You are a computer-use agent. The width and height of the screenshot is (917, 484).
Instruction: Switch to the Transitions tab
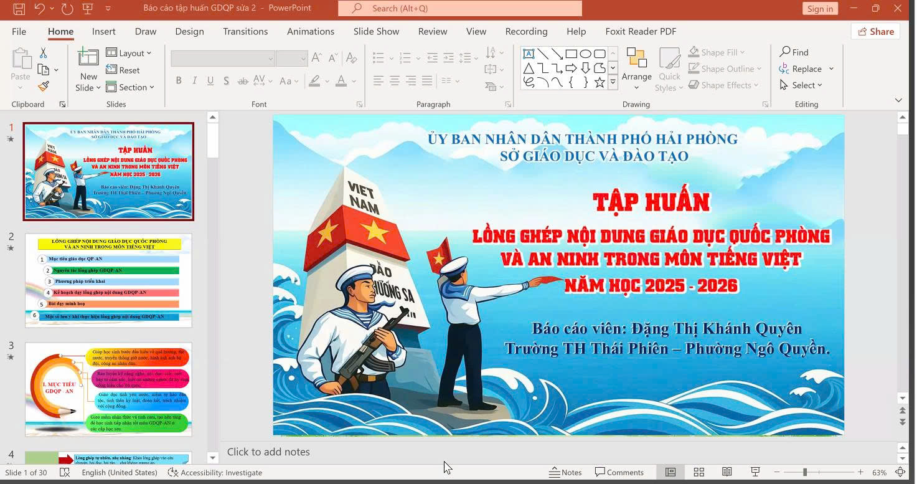click(x=245, y=31)
